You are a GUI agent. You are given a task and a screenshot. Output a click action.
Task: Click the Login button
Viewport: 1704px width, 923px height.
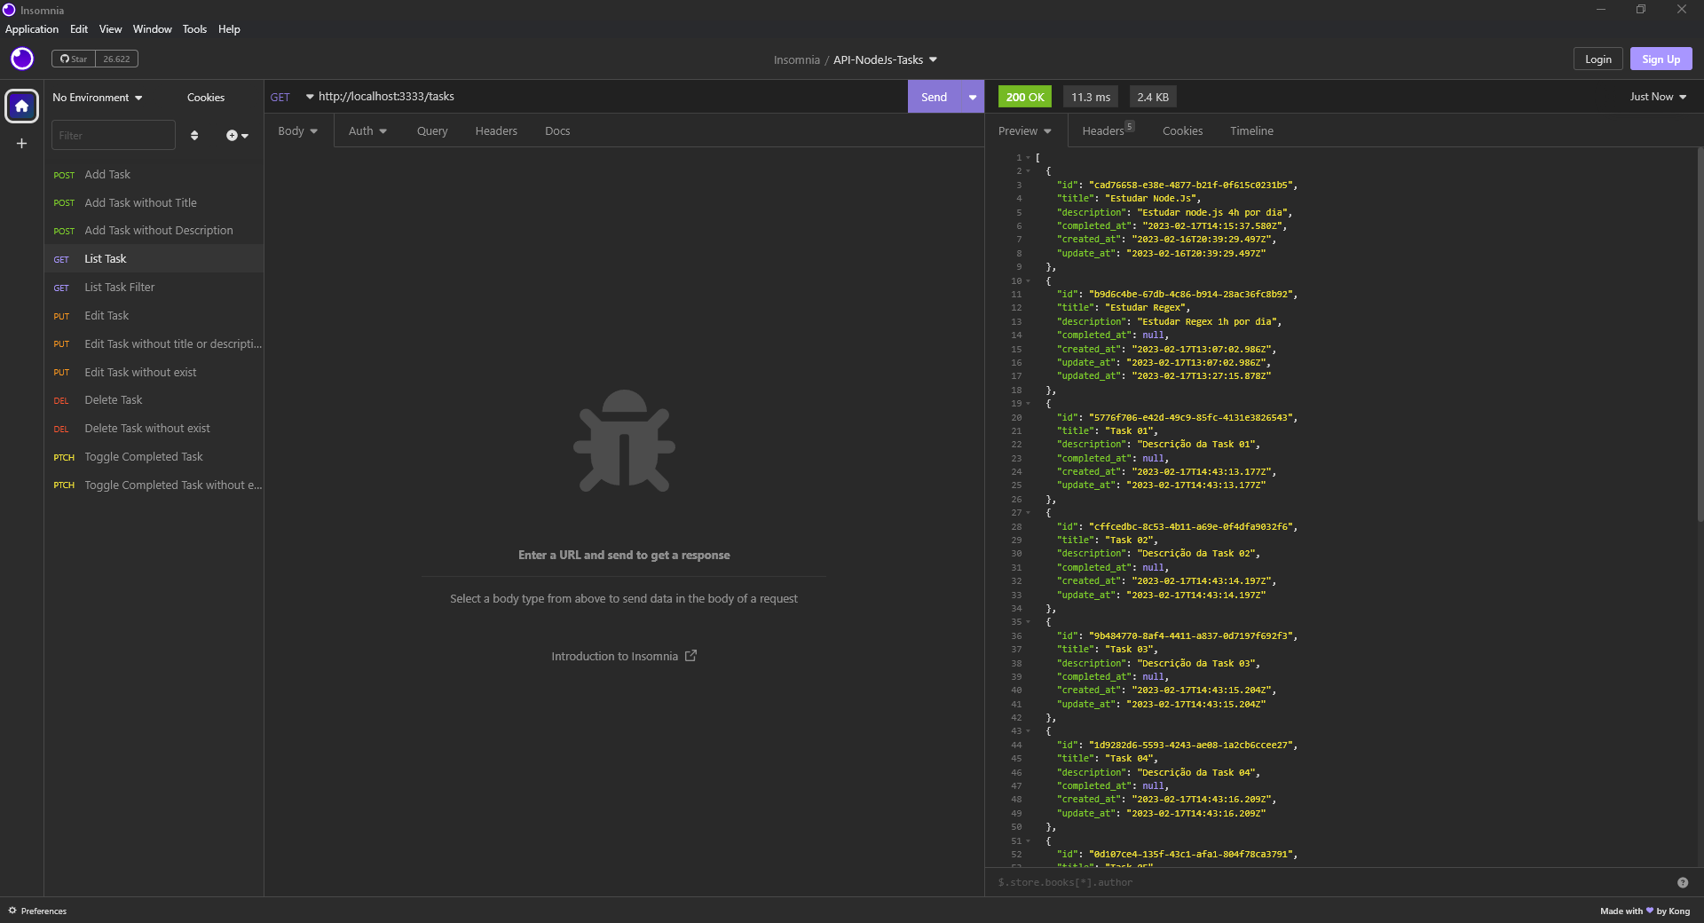1598,59
